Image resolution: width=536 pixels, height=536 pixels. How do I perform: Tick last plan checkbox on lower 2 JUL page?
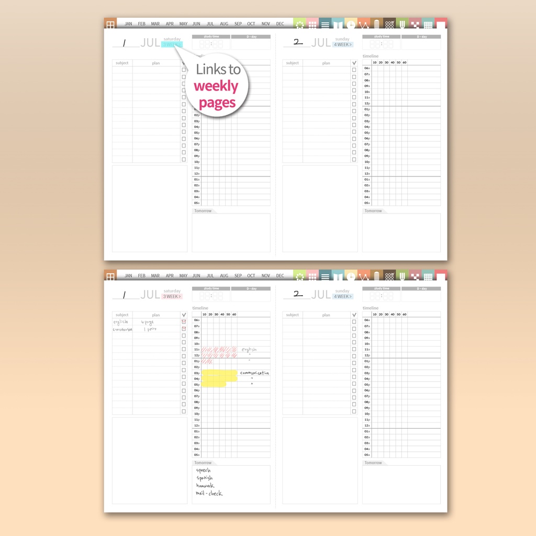click(x=354, y=411)
